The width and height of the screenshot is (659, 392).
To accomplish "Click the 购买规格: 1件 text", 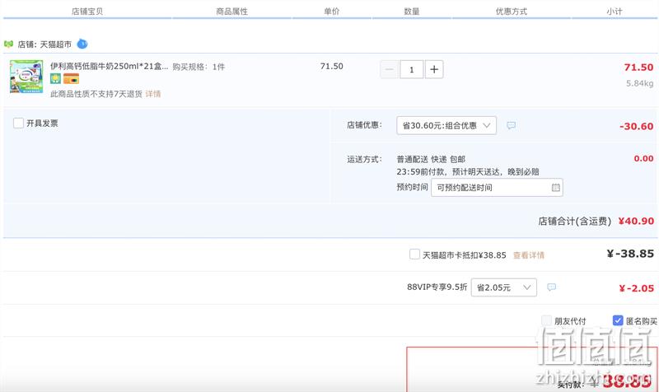I will (x=199, y=67).
